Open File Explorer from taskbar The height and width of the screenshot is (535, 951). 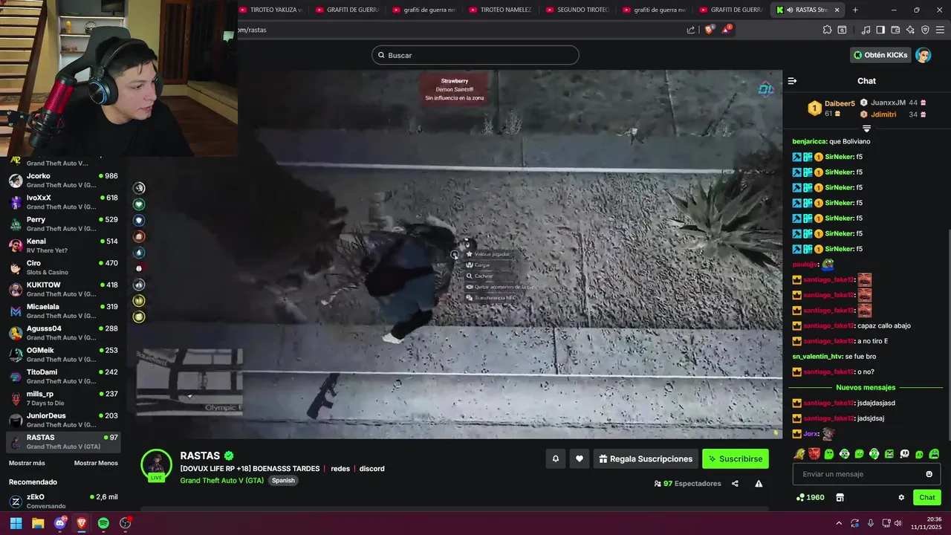[38, 523]
